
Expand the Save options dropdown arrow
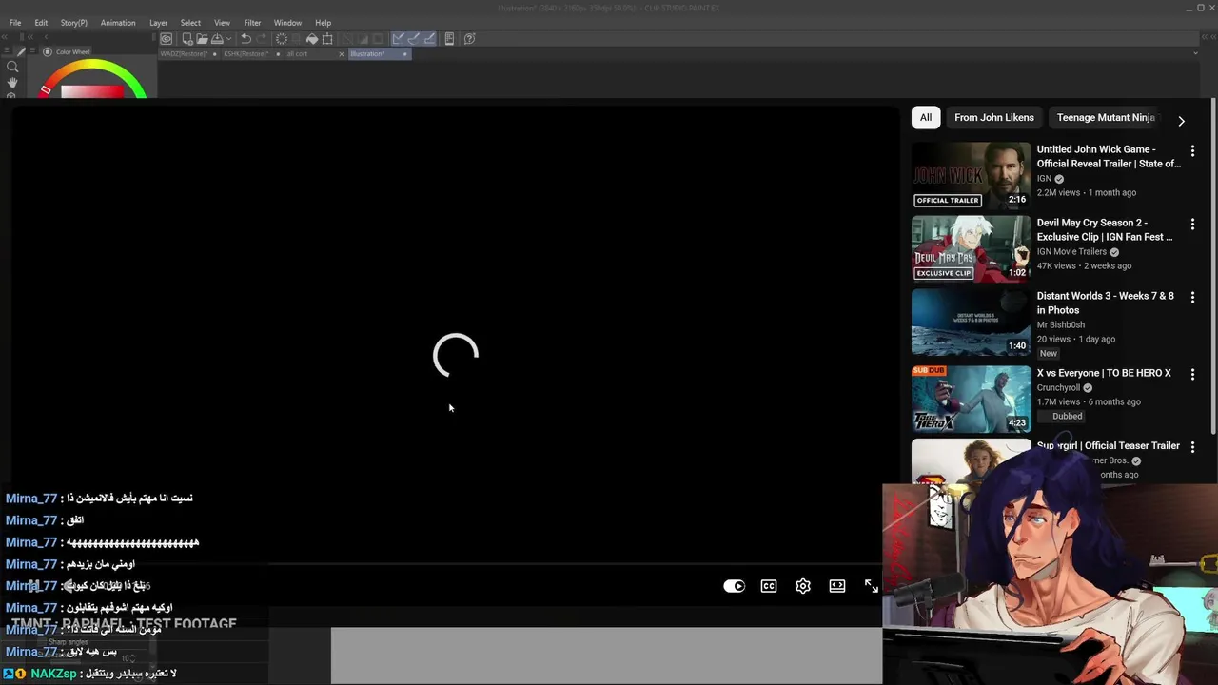coord(229,39)
